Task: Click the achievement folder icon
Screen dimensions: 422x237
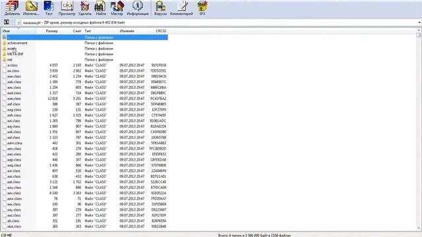Action: coord(5,43)
